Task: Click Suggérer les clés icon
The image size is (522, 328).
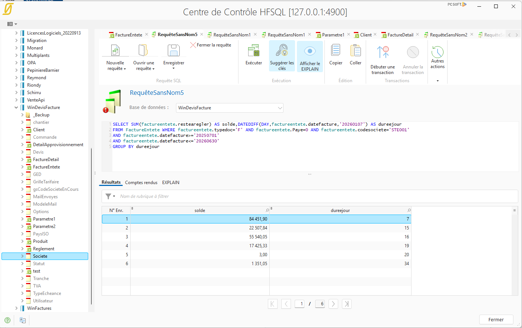Action: tap(282, 50)
